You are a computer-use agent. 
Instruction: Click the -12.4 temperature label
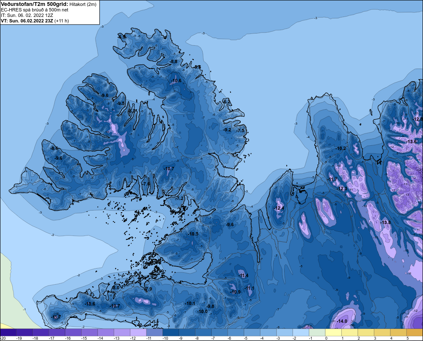pos(279,208)
